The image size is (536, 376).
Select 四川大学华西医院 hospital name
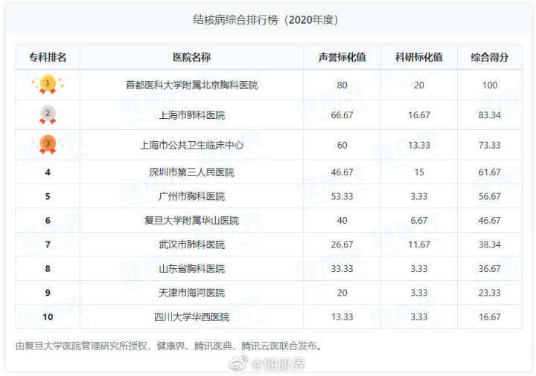point(191,317)
